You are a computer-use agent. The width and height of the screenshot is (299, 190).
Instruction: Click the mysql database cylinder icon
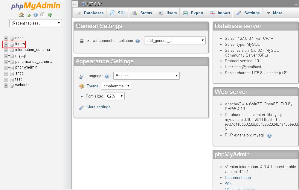point(12,56)
